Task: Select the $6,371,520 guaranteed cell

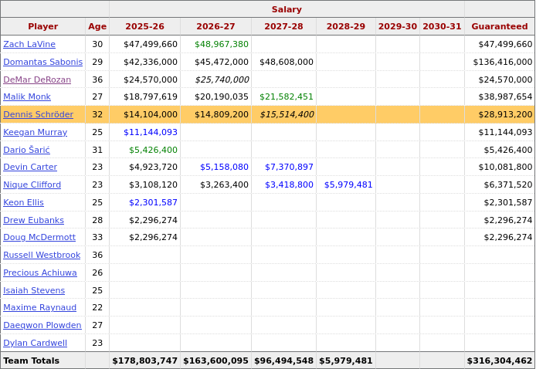Action: tap(508, 184)
